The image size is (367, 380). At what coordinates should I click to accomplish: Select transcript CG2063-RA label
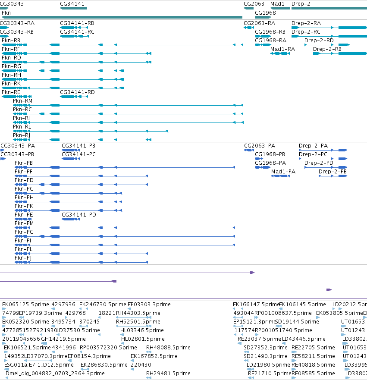pos(260,23)
